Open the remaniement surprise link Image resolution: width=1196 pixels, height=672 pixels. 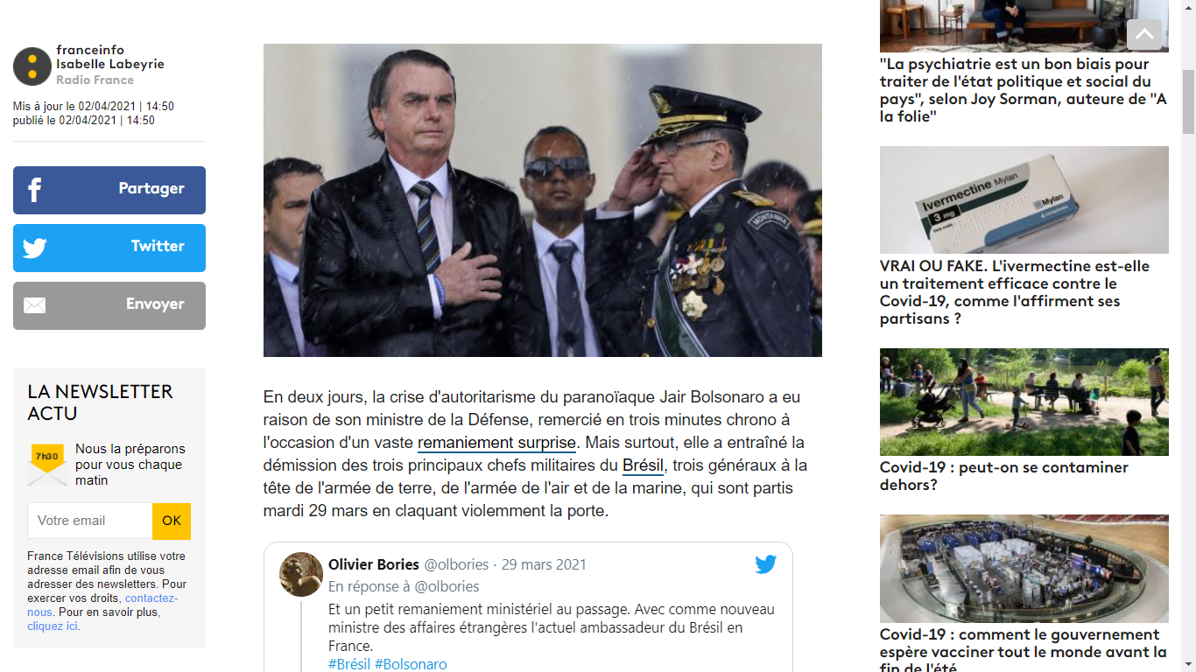click(496, 442)
